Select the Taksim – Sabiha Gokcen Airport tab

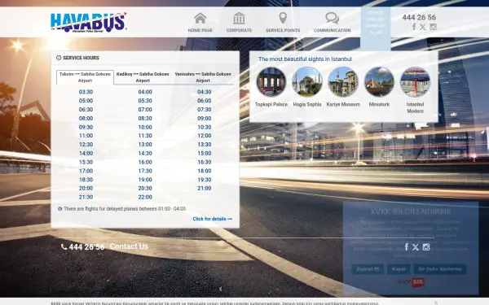tap(85, 77)
